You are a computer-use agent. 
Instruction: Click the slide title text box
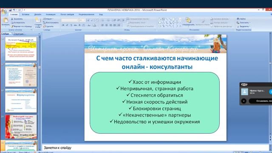point(157,62)
